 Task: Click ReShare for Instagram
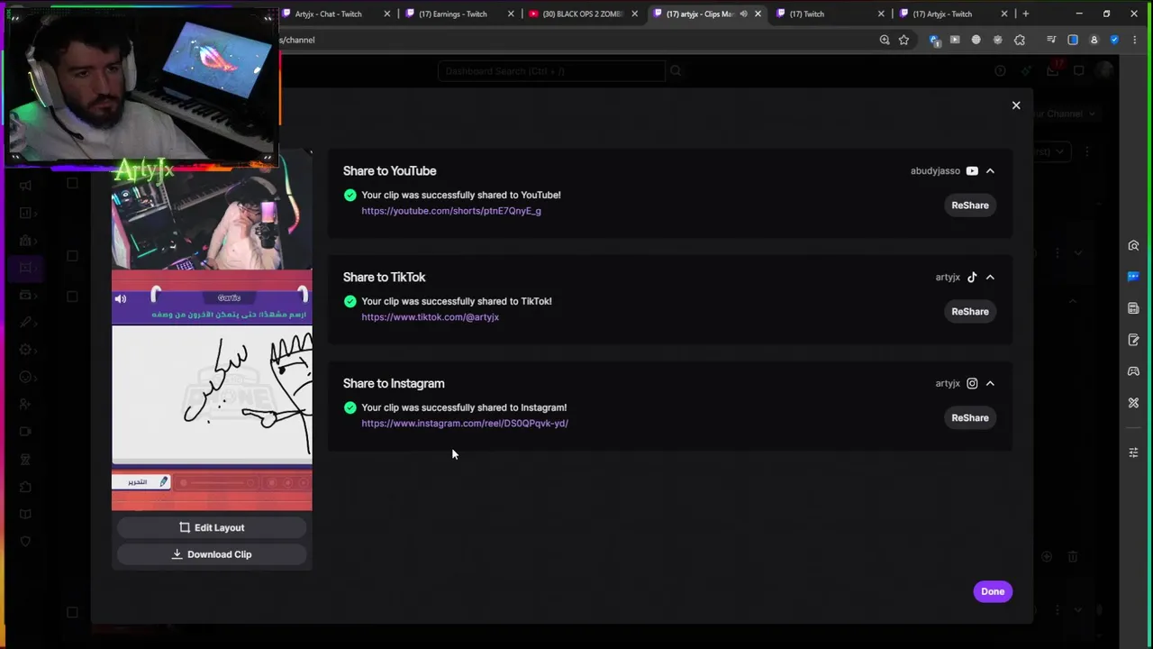(x=970, y=418)
